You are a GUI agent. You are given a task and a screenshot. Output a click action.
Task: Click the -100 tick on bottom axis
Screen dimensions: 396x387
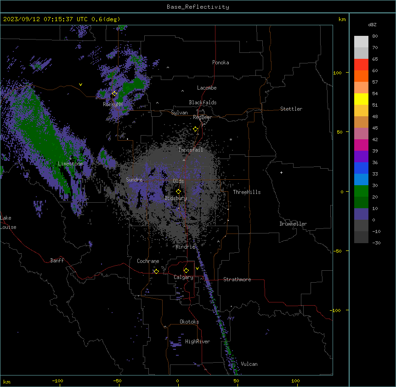point(57,381)
